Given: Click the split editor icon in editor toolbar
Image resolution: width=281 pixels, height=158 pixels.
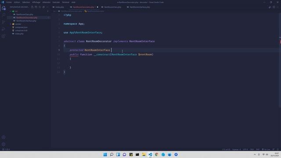Looking at the screenshot, I should pos(274,7).
